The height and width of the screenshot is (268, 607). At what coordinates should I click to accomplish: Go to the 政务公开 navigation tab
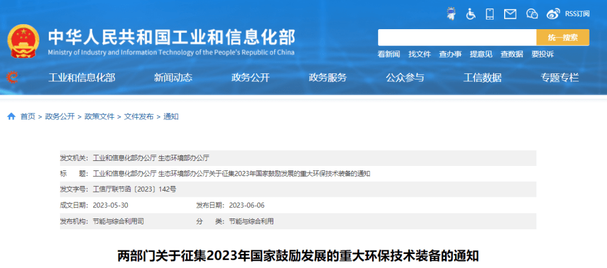[x=251, y=78]
